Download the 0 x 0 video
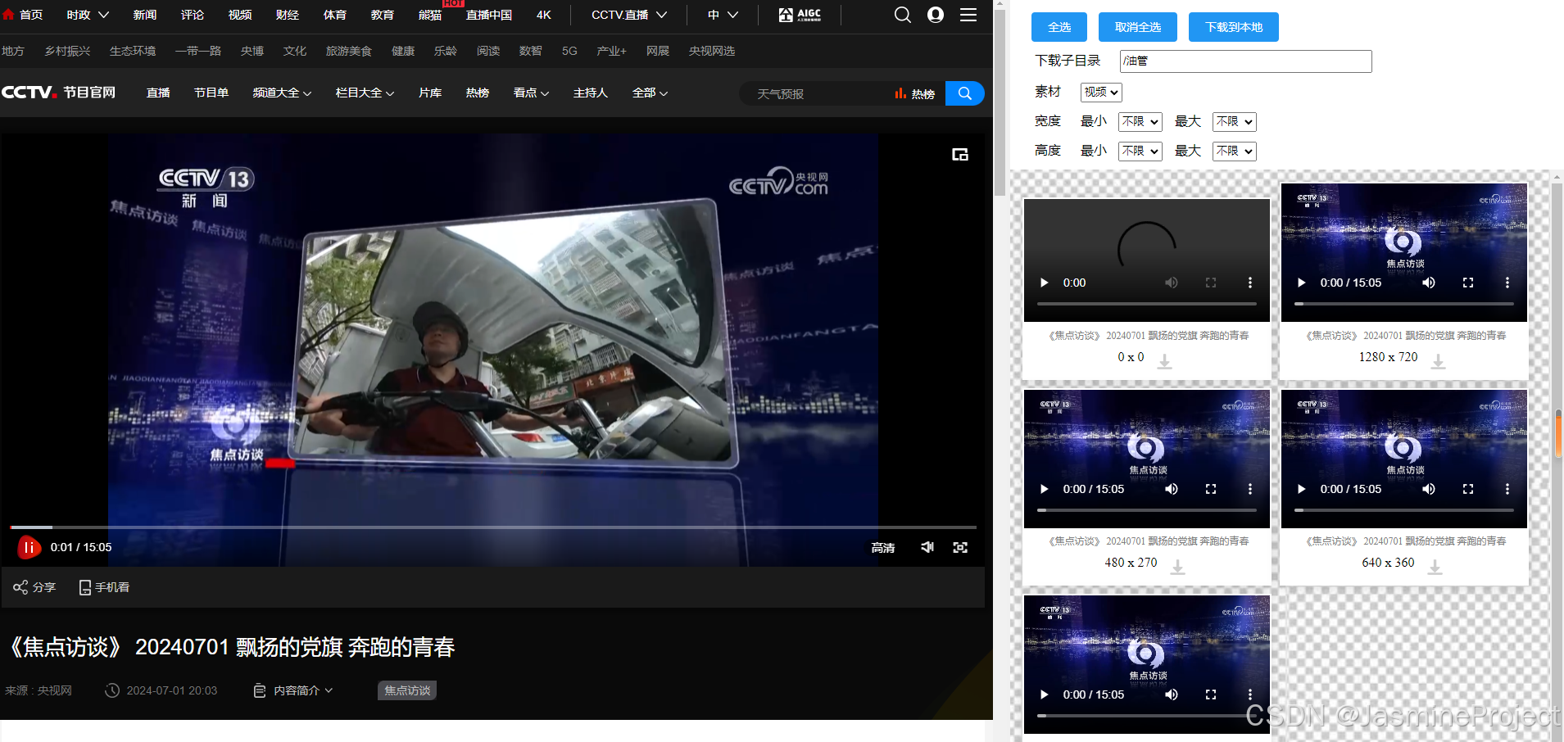 pos(1164,361)
